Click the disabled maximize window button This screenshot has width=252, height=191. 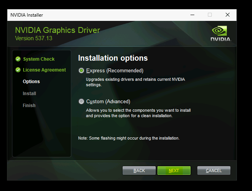coord(210,15)
